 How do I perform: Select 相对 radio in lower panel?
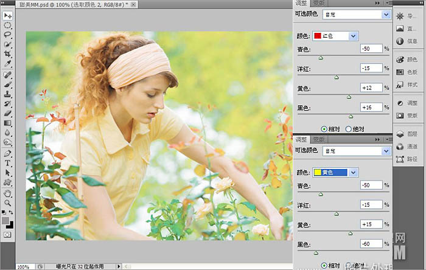coord(324,265)
